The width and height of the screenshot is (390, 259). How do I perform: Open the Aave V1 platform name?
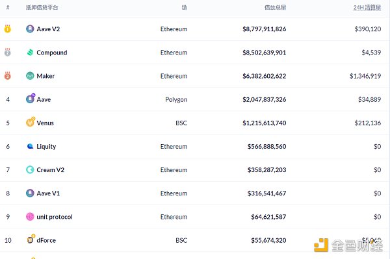(48, 193)
